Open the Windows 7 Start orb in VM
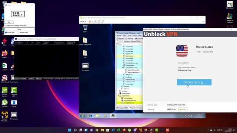Image resolution: width=237 pixels, height=133 pixels. pyautogui.click(x=83, y=116)
